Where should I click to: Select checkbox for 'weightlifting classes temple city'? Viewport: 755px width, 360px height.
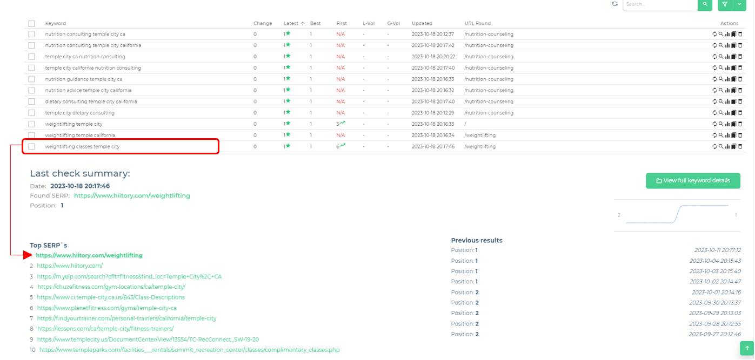point(32,147)
